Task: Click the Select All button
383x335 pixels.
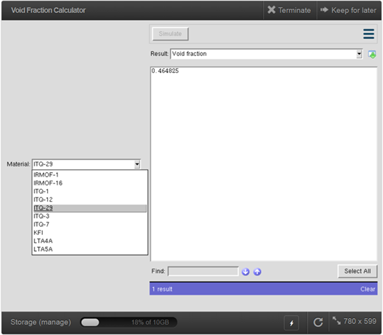Action: pos(357,271)
